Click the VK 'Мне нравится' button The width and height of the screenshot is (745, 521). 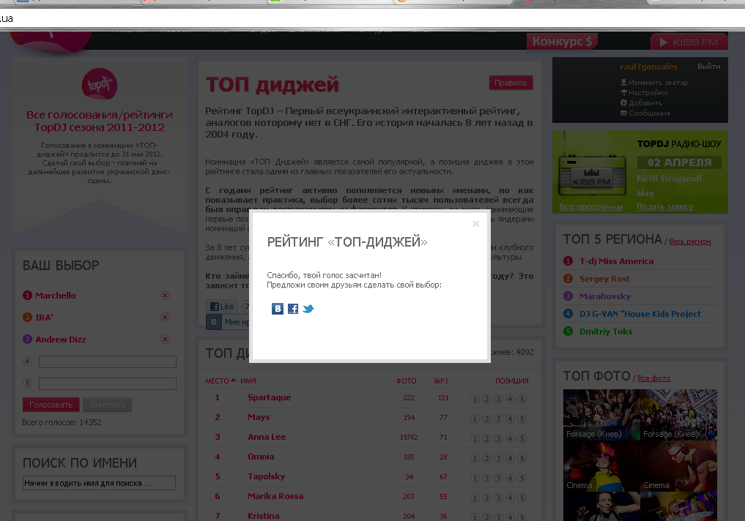click(x=228, y=322)
